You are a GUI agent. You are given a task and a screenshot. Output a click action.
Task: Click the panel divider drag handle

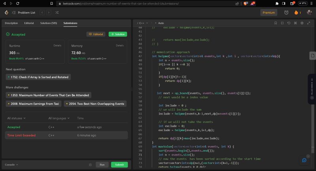(132, 89)
